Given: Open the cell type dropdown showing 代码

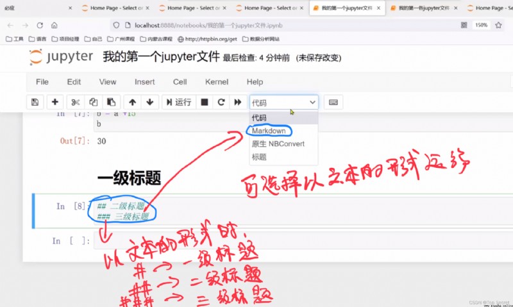Looking at the screenshot, I should (x=284, y=103).
